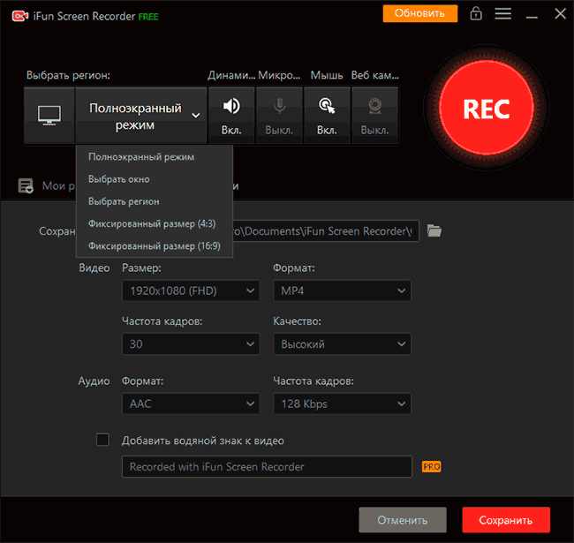Click the FREE label in title

pos(148,17)
